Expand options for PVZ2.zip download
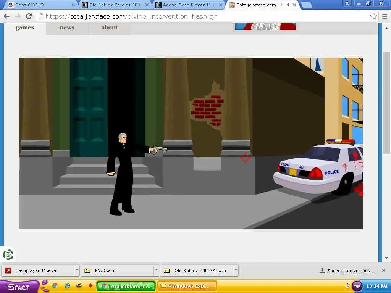This screenshot has height=293, width=391. (156, 270)
